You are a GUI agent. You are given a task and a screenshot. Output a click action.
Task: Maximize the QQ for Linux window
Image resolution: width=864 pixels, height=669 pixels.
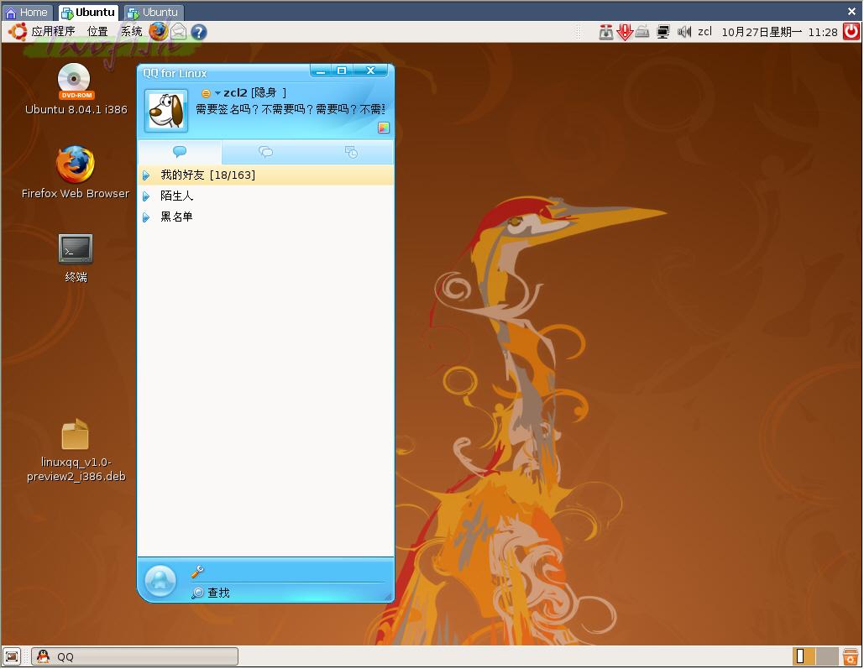(x=342, y=71)
